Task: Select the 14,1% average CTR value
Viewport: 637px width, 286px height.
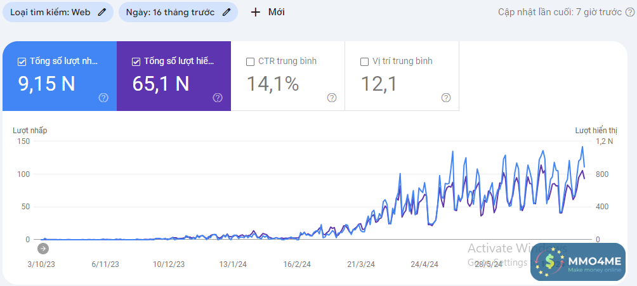Action: (273, 84)
